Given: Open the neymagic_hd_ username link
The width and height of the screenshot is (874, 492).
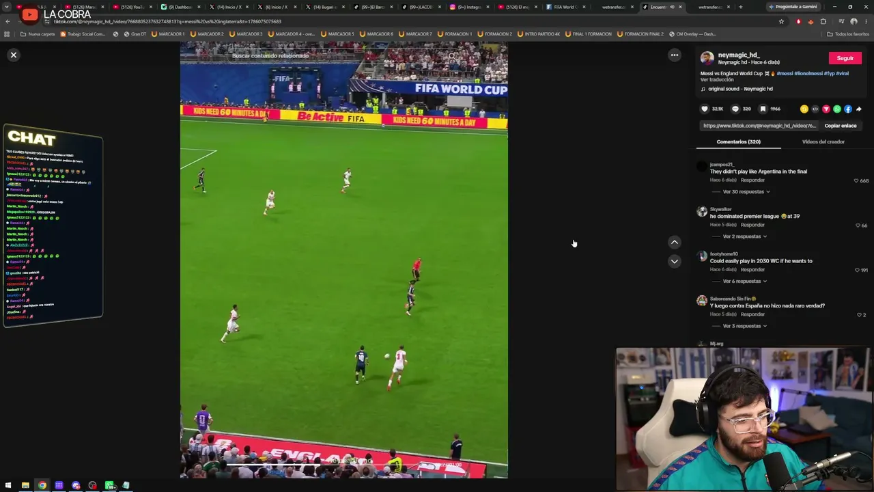Looking at the screenshot, I should pos(739,55).
